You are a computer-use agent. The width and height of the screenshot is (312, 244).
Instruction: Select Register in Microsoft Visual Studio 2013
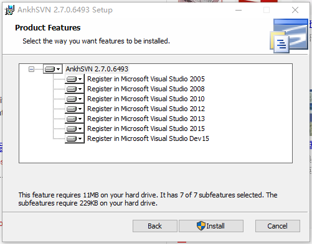click(x=146, y=119)
